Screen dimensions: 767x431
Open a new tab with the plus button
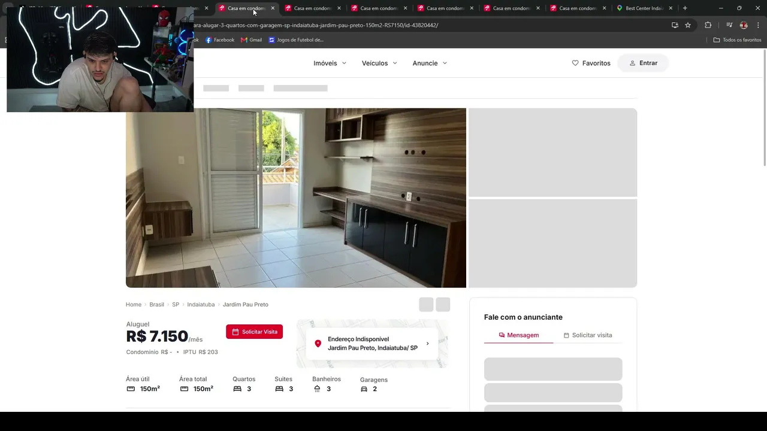point(685,8)
